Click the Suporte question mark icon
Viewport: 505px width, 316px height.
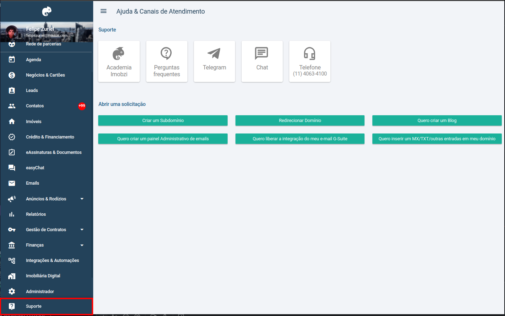pos(12,306)
